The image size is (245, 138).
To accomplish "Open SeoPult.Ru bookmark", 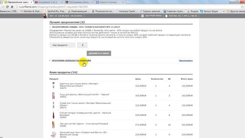I will click(55, 11).
